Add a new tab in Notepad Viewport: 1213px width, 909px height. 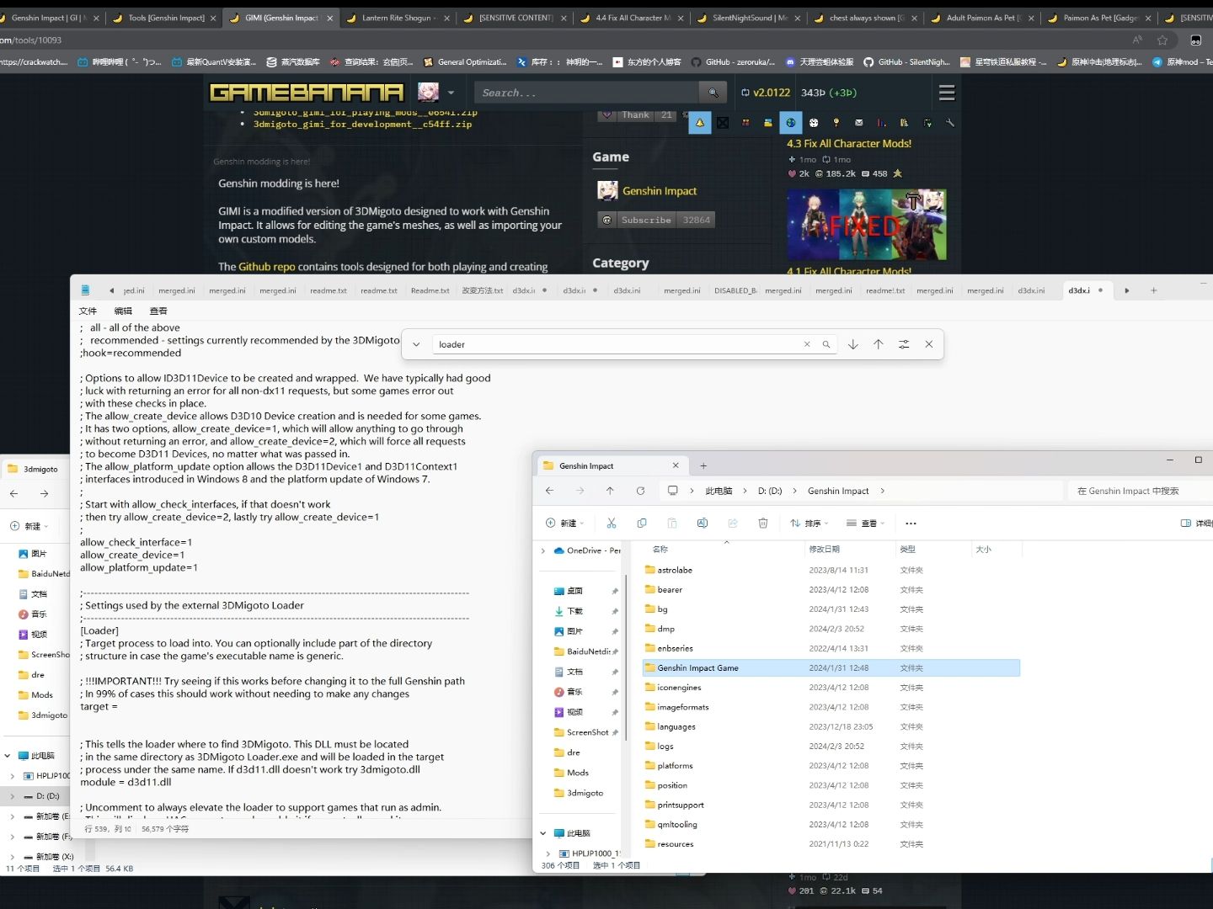1154,290
